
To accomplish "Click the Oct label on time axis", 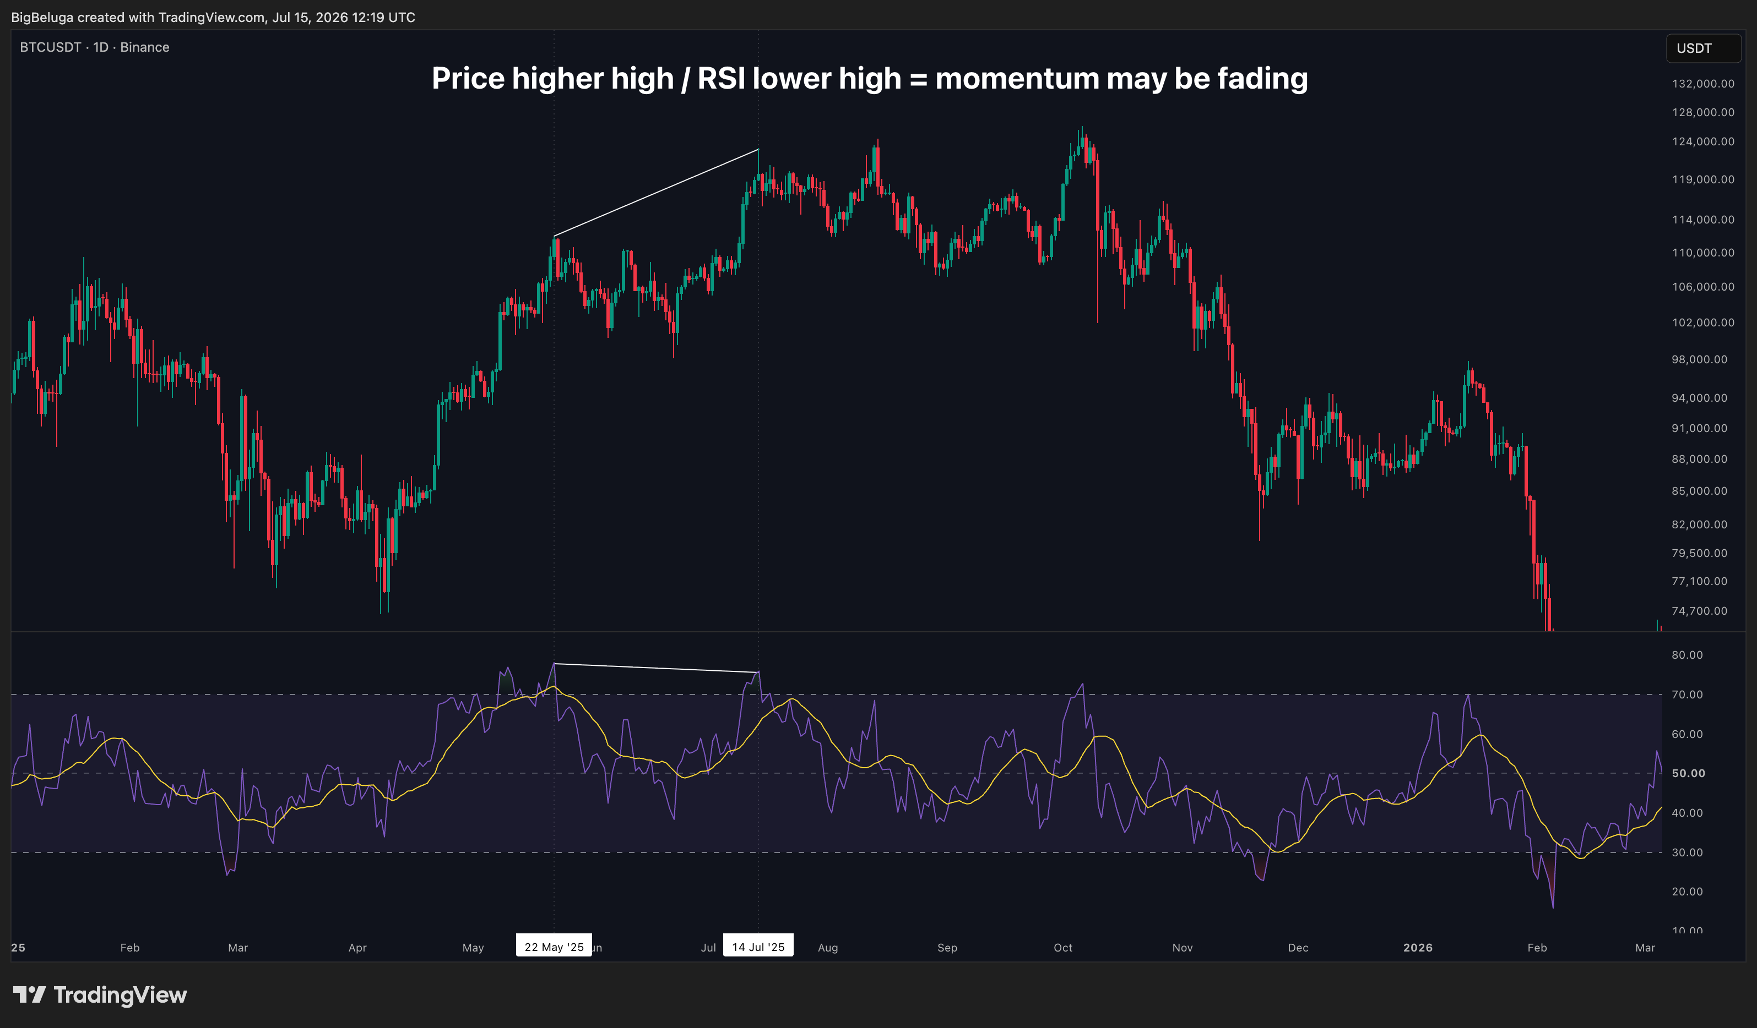I will pos(1062,947).
